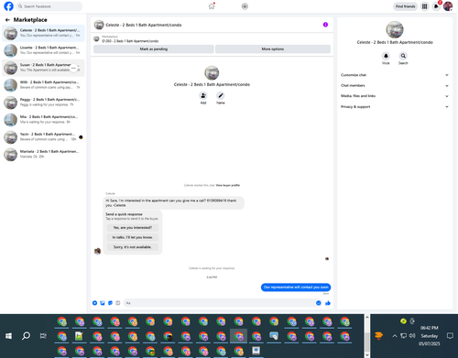
Task: Open the emoji picker in message field
Action: [x=319, y=303]
